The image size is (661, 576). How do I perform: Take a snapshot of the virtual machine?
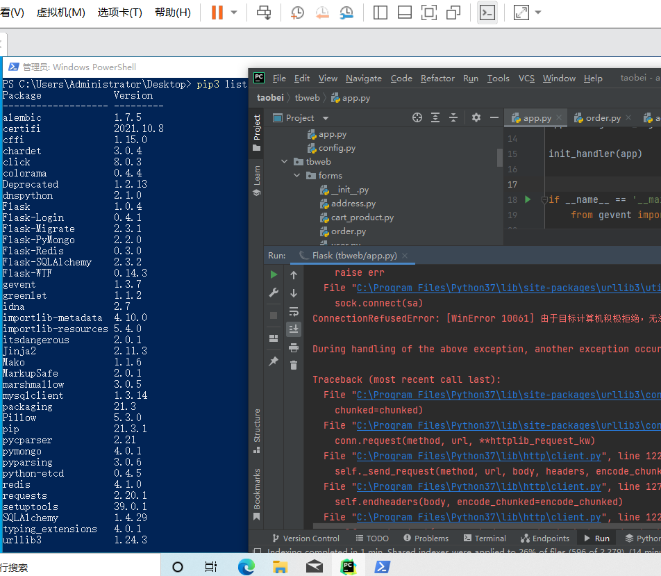point(298,13)
